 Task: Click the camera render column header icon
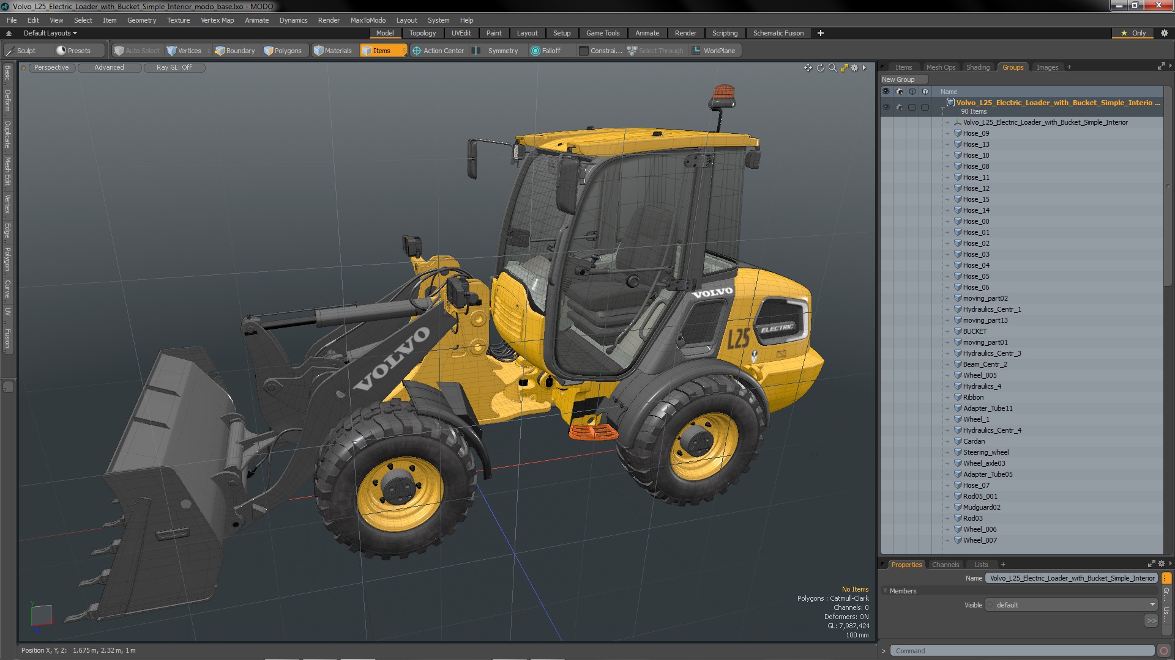pyautogui.click(x=899, y=92)
